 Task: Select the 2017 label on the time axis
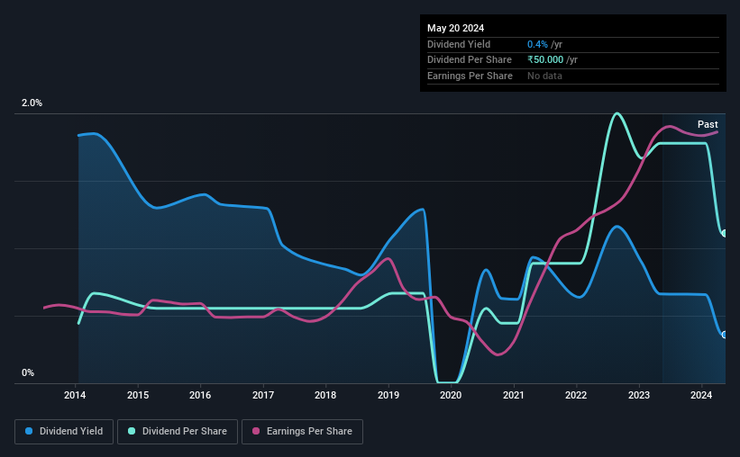tap(263, 395)
